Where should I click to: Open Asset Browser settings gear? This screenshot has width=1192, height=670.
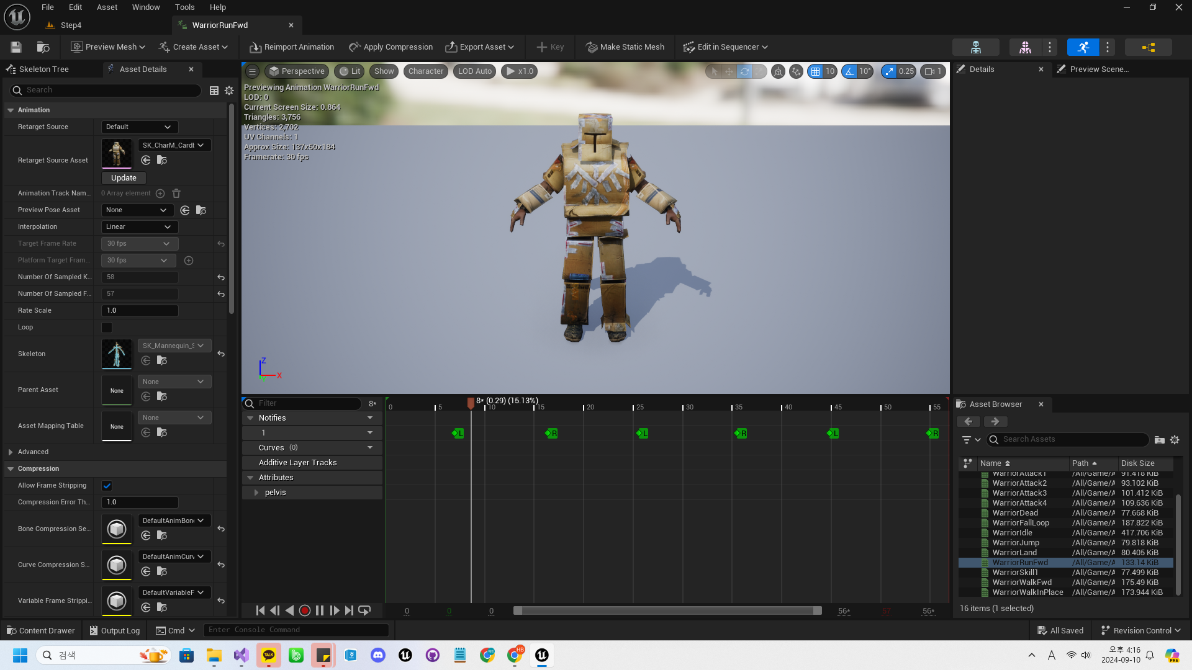(x=1175, y=440)
